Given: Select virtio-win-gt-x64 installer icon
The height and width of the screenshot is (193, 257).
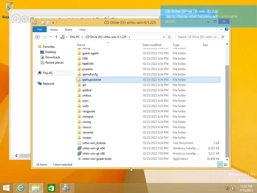Looking at the screenshot, I should (x=79, y=148).
